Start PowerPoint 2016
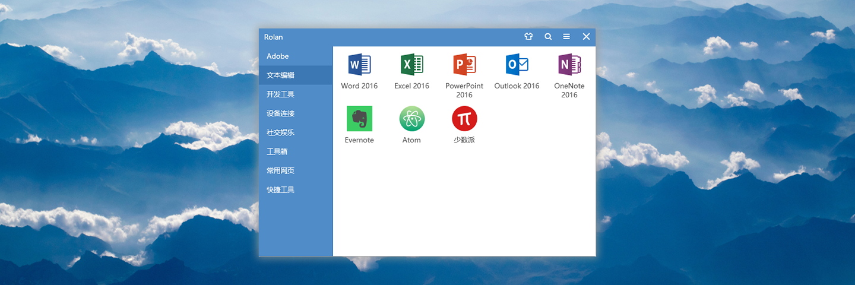Image resolution: width=855 pixels, height=285 pixels. pos(464,64)
